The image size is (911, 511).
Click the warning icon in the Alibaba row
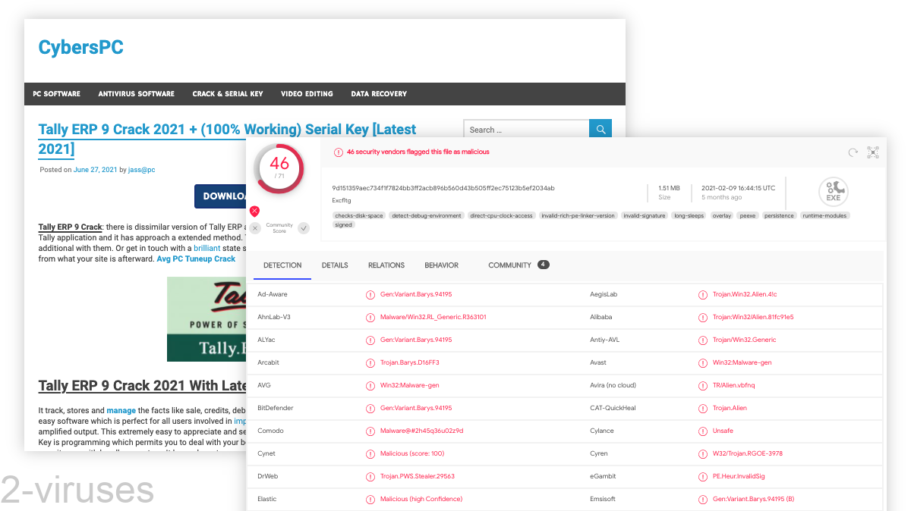click(x=703, y=317)
